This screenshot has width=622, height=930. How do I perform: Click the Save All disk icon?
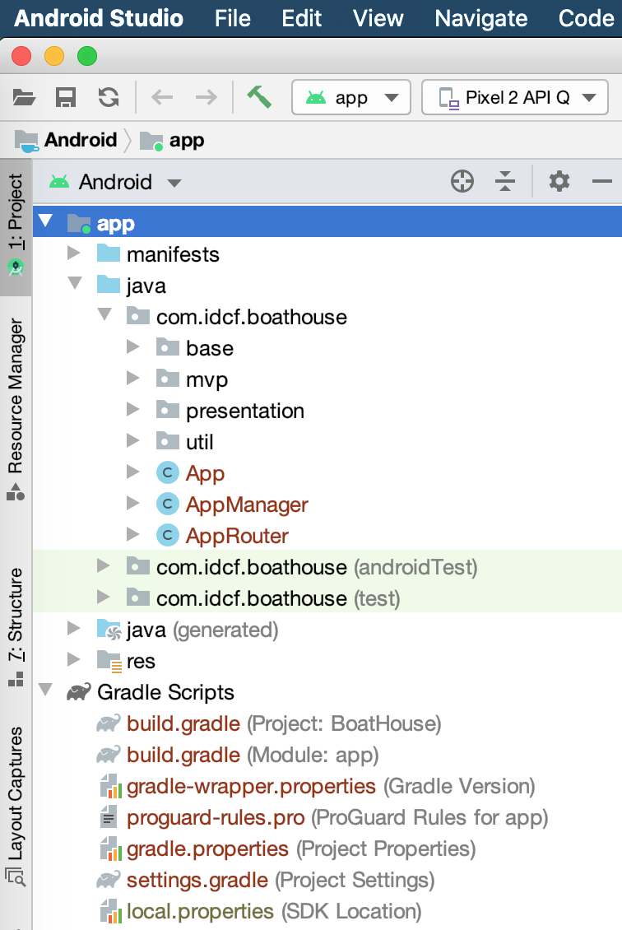point(66,98)
